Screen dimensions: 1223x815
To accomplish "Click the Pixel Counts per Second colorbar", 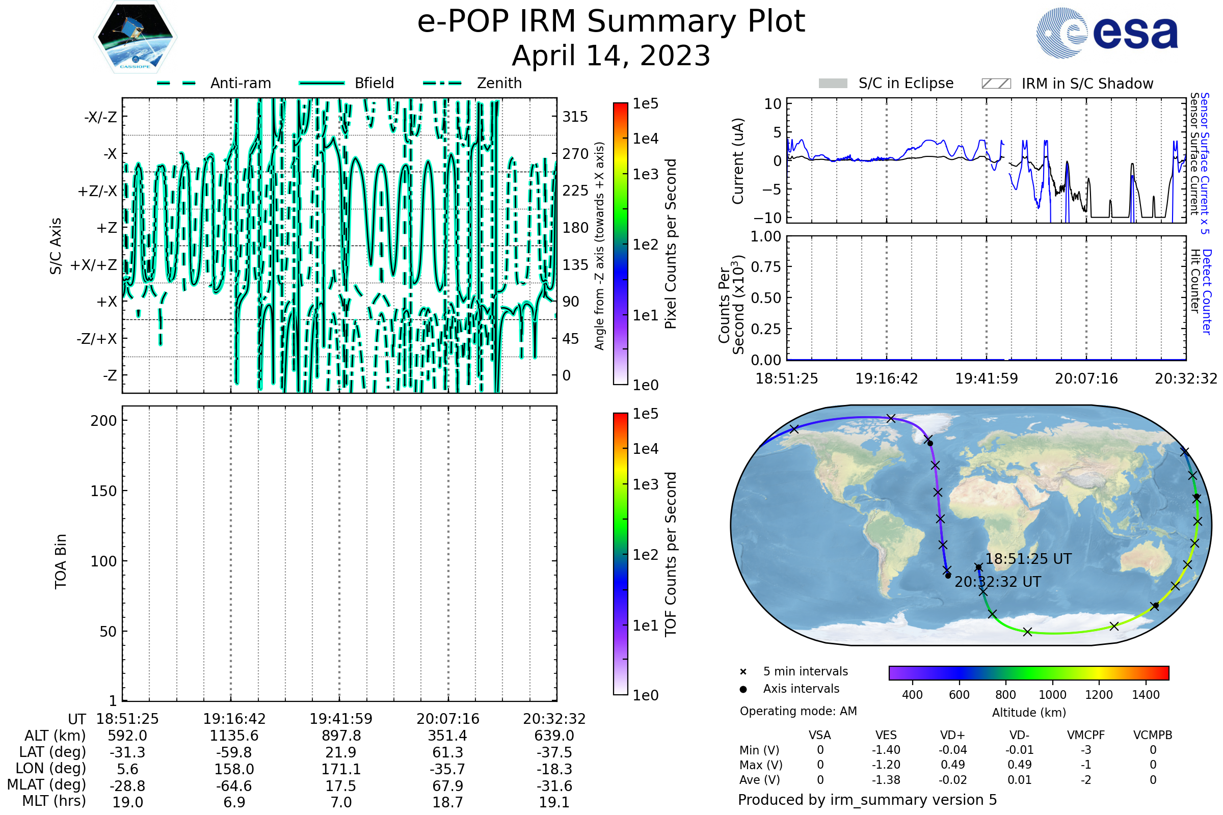I will coord(620,243).
